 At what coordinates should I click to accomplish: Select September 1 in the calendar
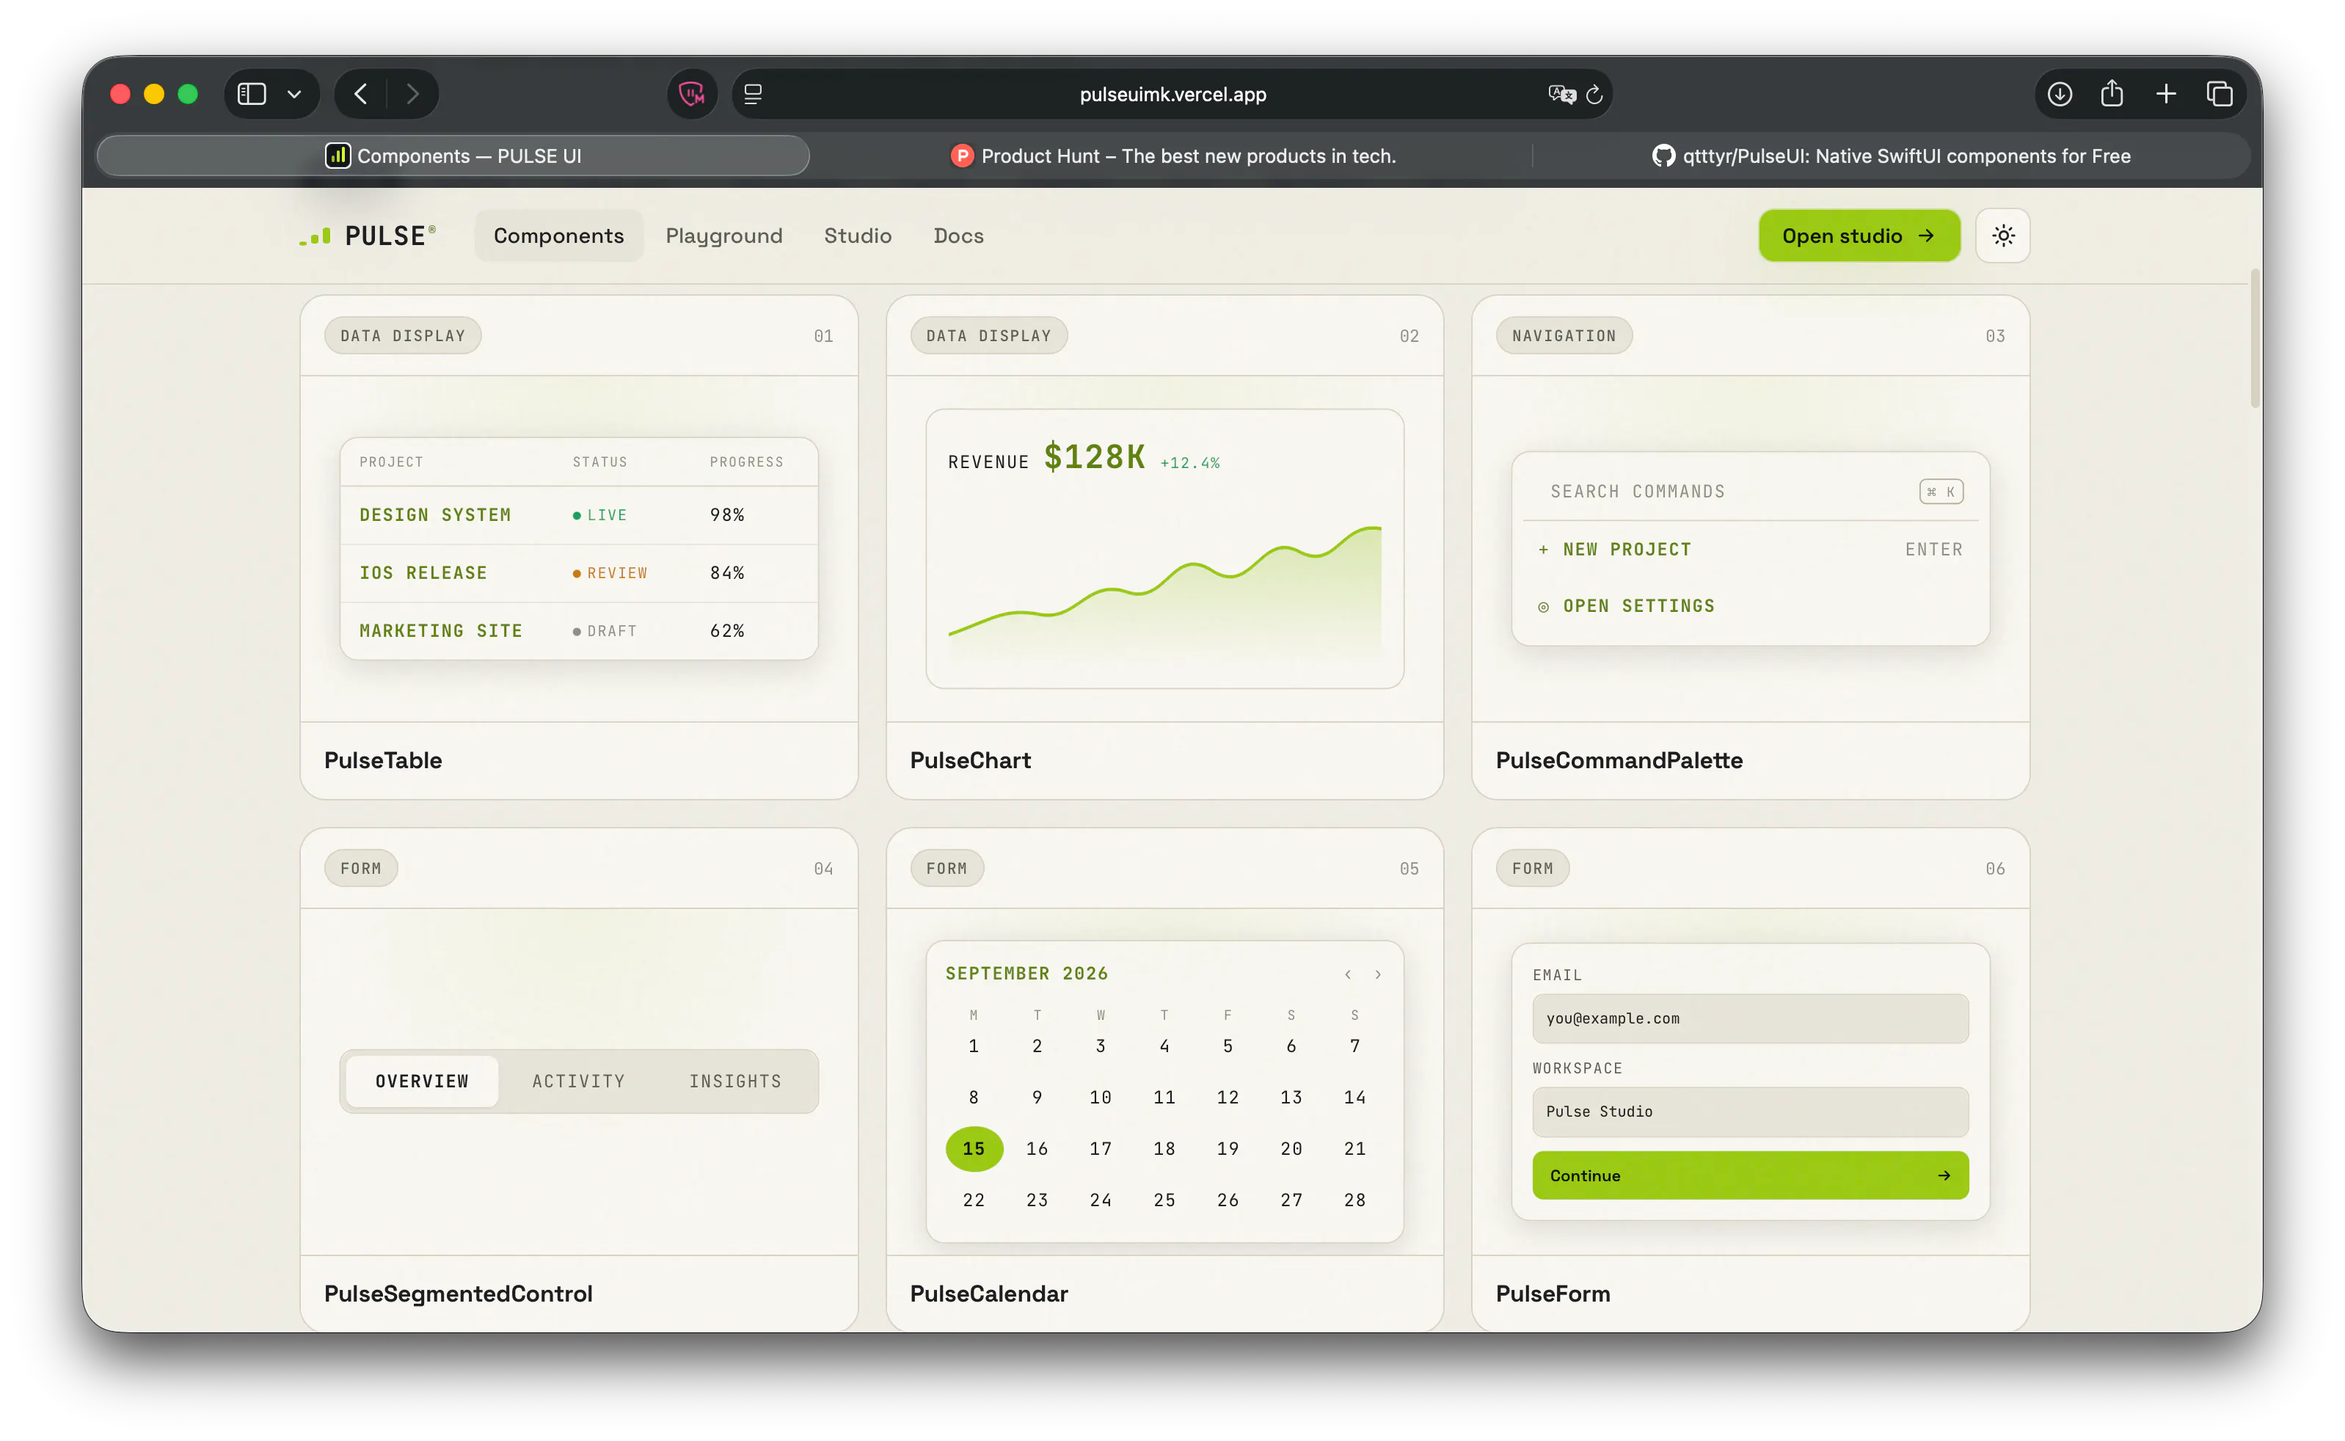click(x=973, y=1046)
